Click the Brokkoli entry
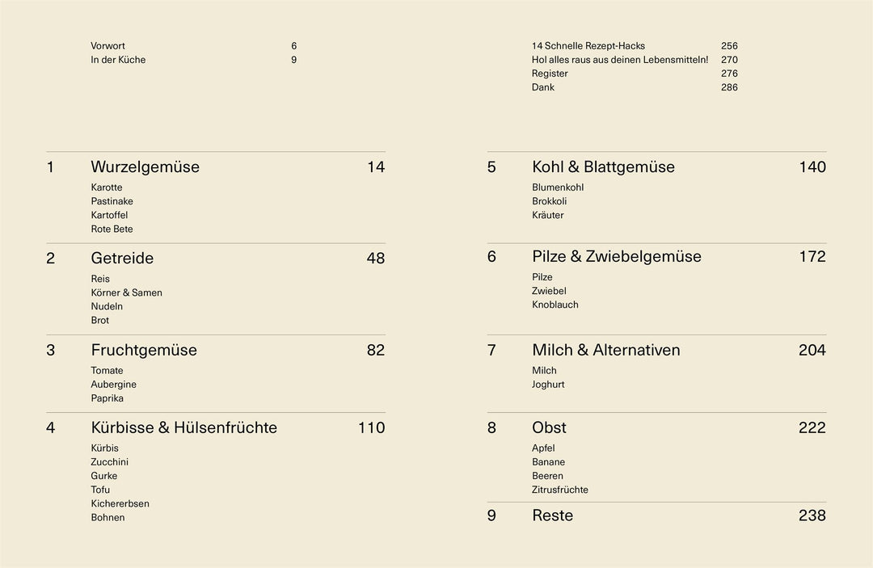Image resolution: width=873 pixels, height=568 pixels. (x=549, y=201)
